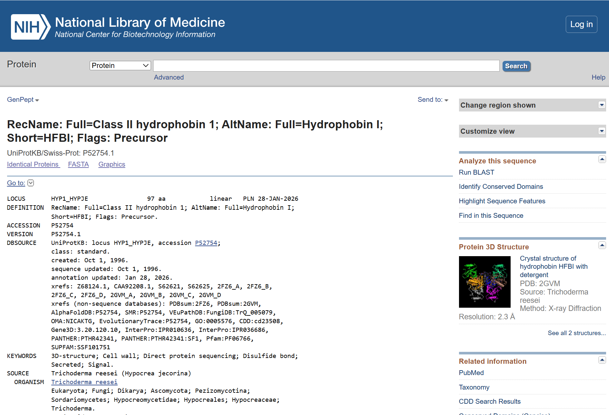Image resolution: width=609 pixels, height=415 pixels.
Task: Open the GenPept format menu
Action: click(x=23, y=100)
